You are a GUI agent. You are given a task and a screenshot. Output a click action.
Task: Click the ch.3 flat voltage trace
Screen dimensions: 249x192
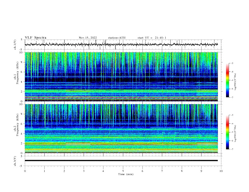[121, 161]
